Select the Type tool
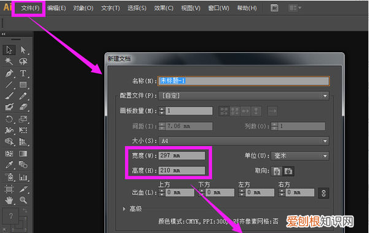 (23, 73)
